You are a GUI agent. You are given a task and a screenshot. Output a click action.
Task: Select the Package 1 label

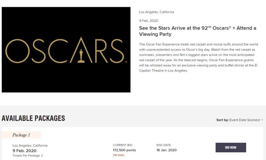click(x=21, y=135)
